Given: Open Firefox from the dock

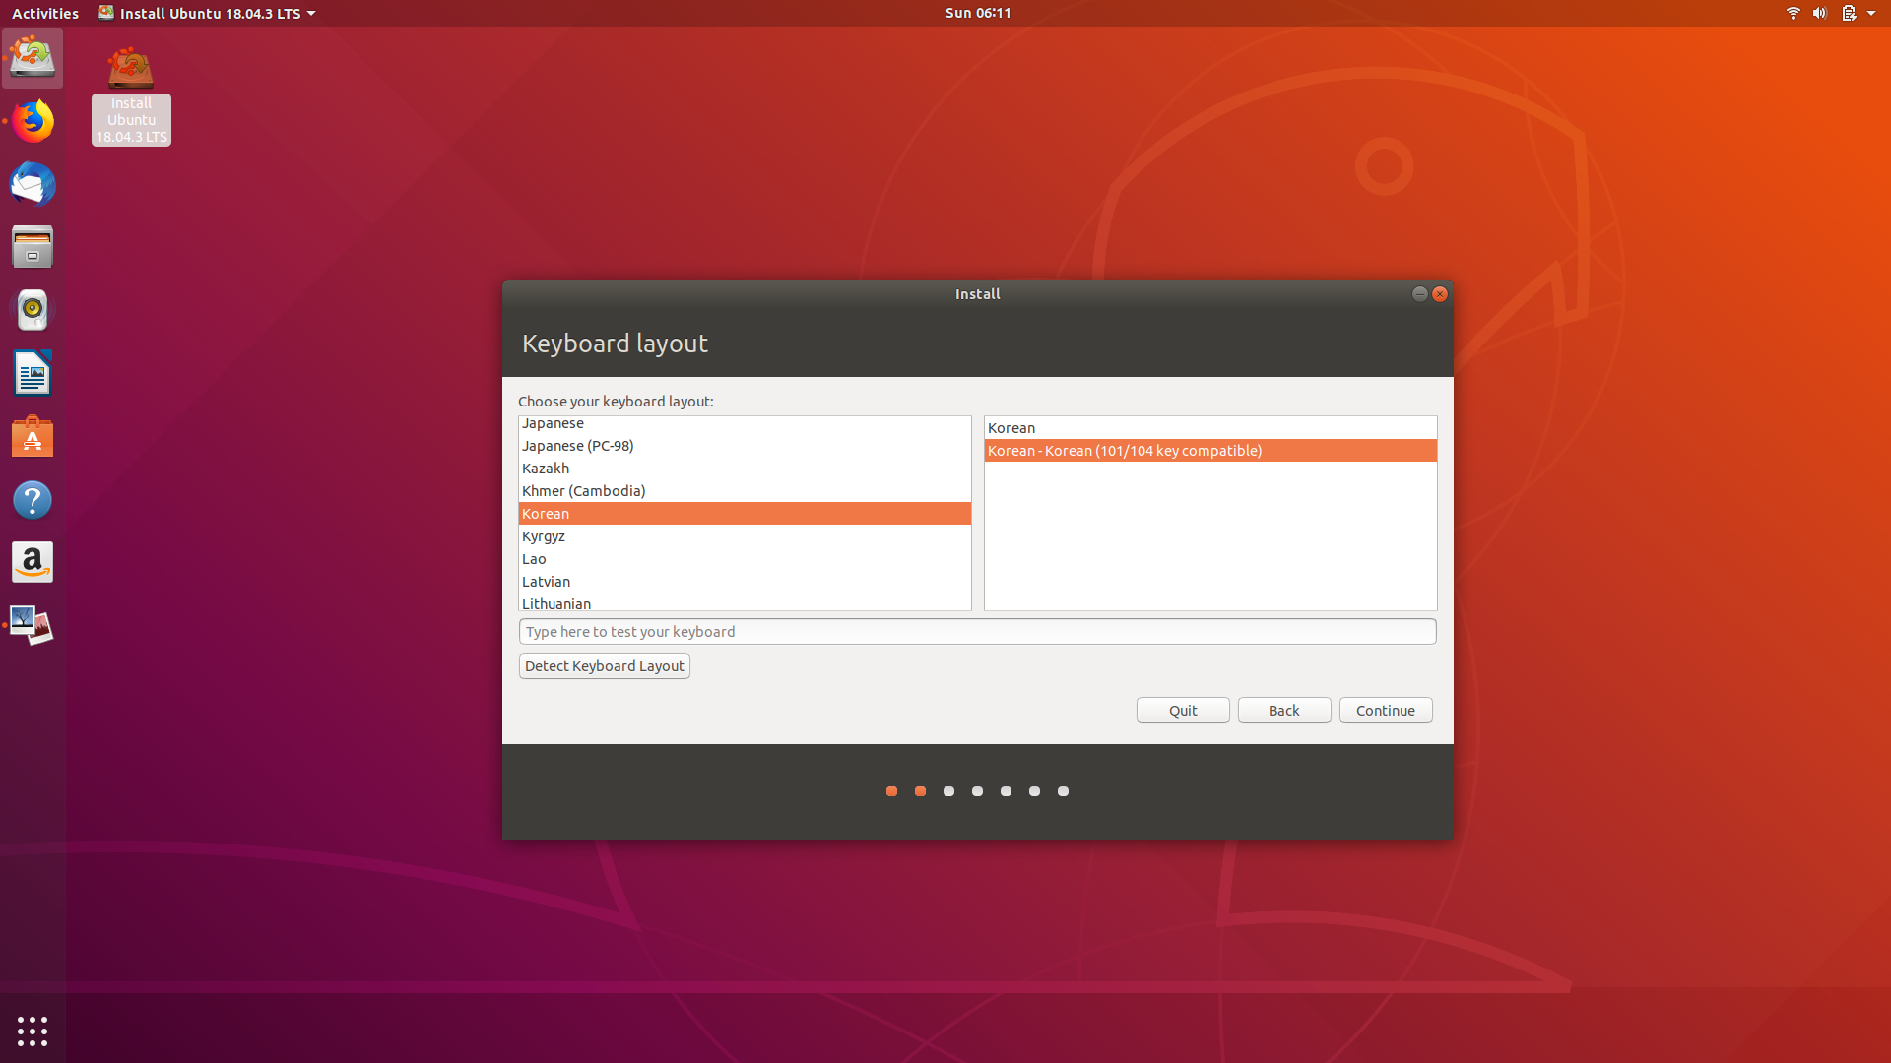Looking at the screenshot, I should [x=33, y=121].
